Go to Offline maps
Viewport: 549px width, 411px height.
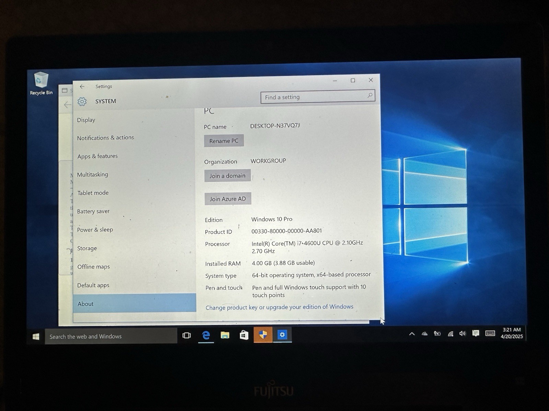(94, 267)
